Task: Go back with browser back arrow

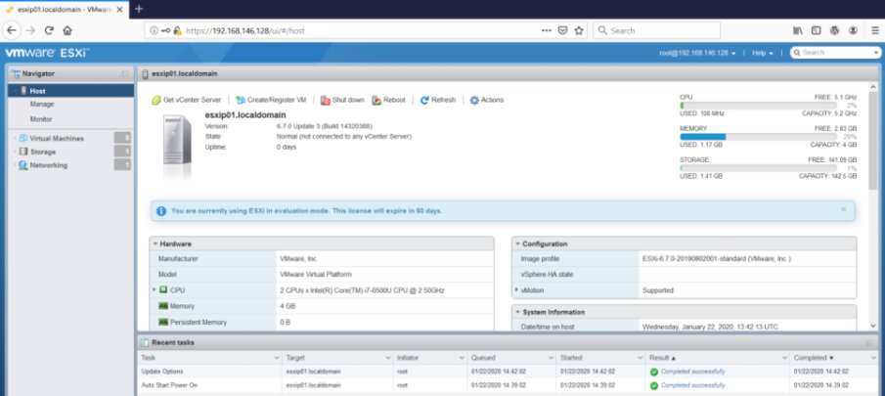Action: click(x=12, y=30)
